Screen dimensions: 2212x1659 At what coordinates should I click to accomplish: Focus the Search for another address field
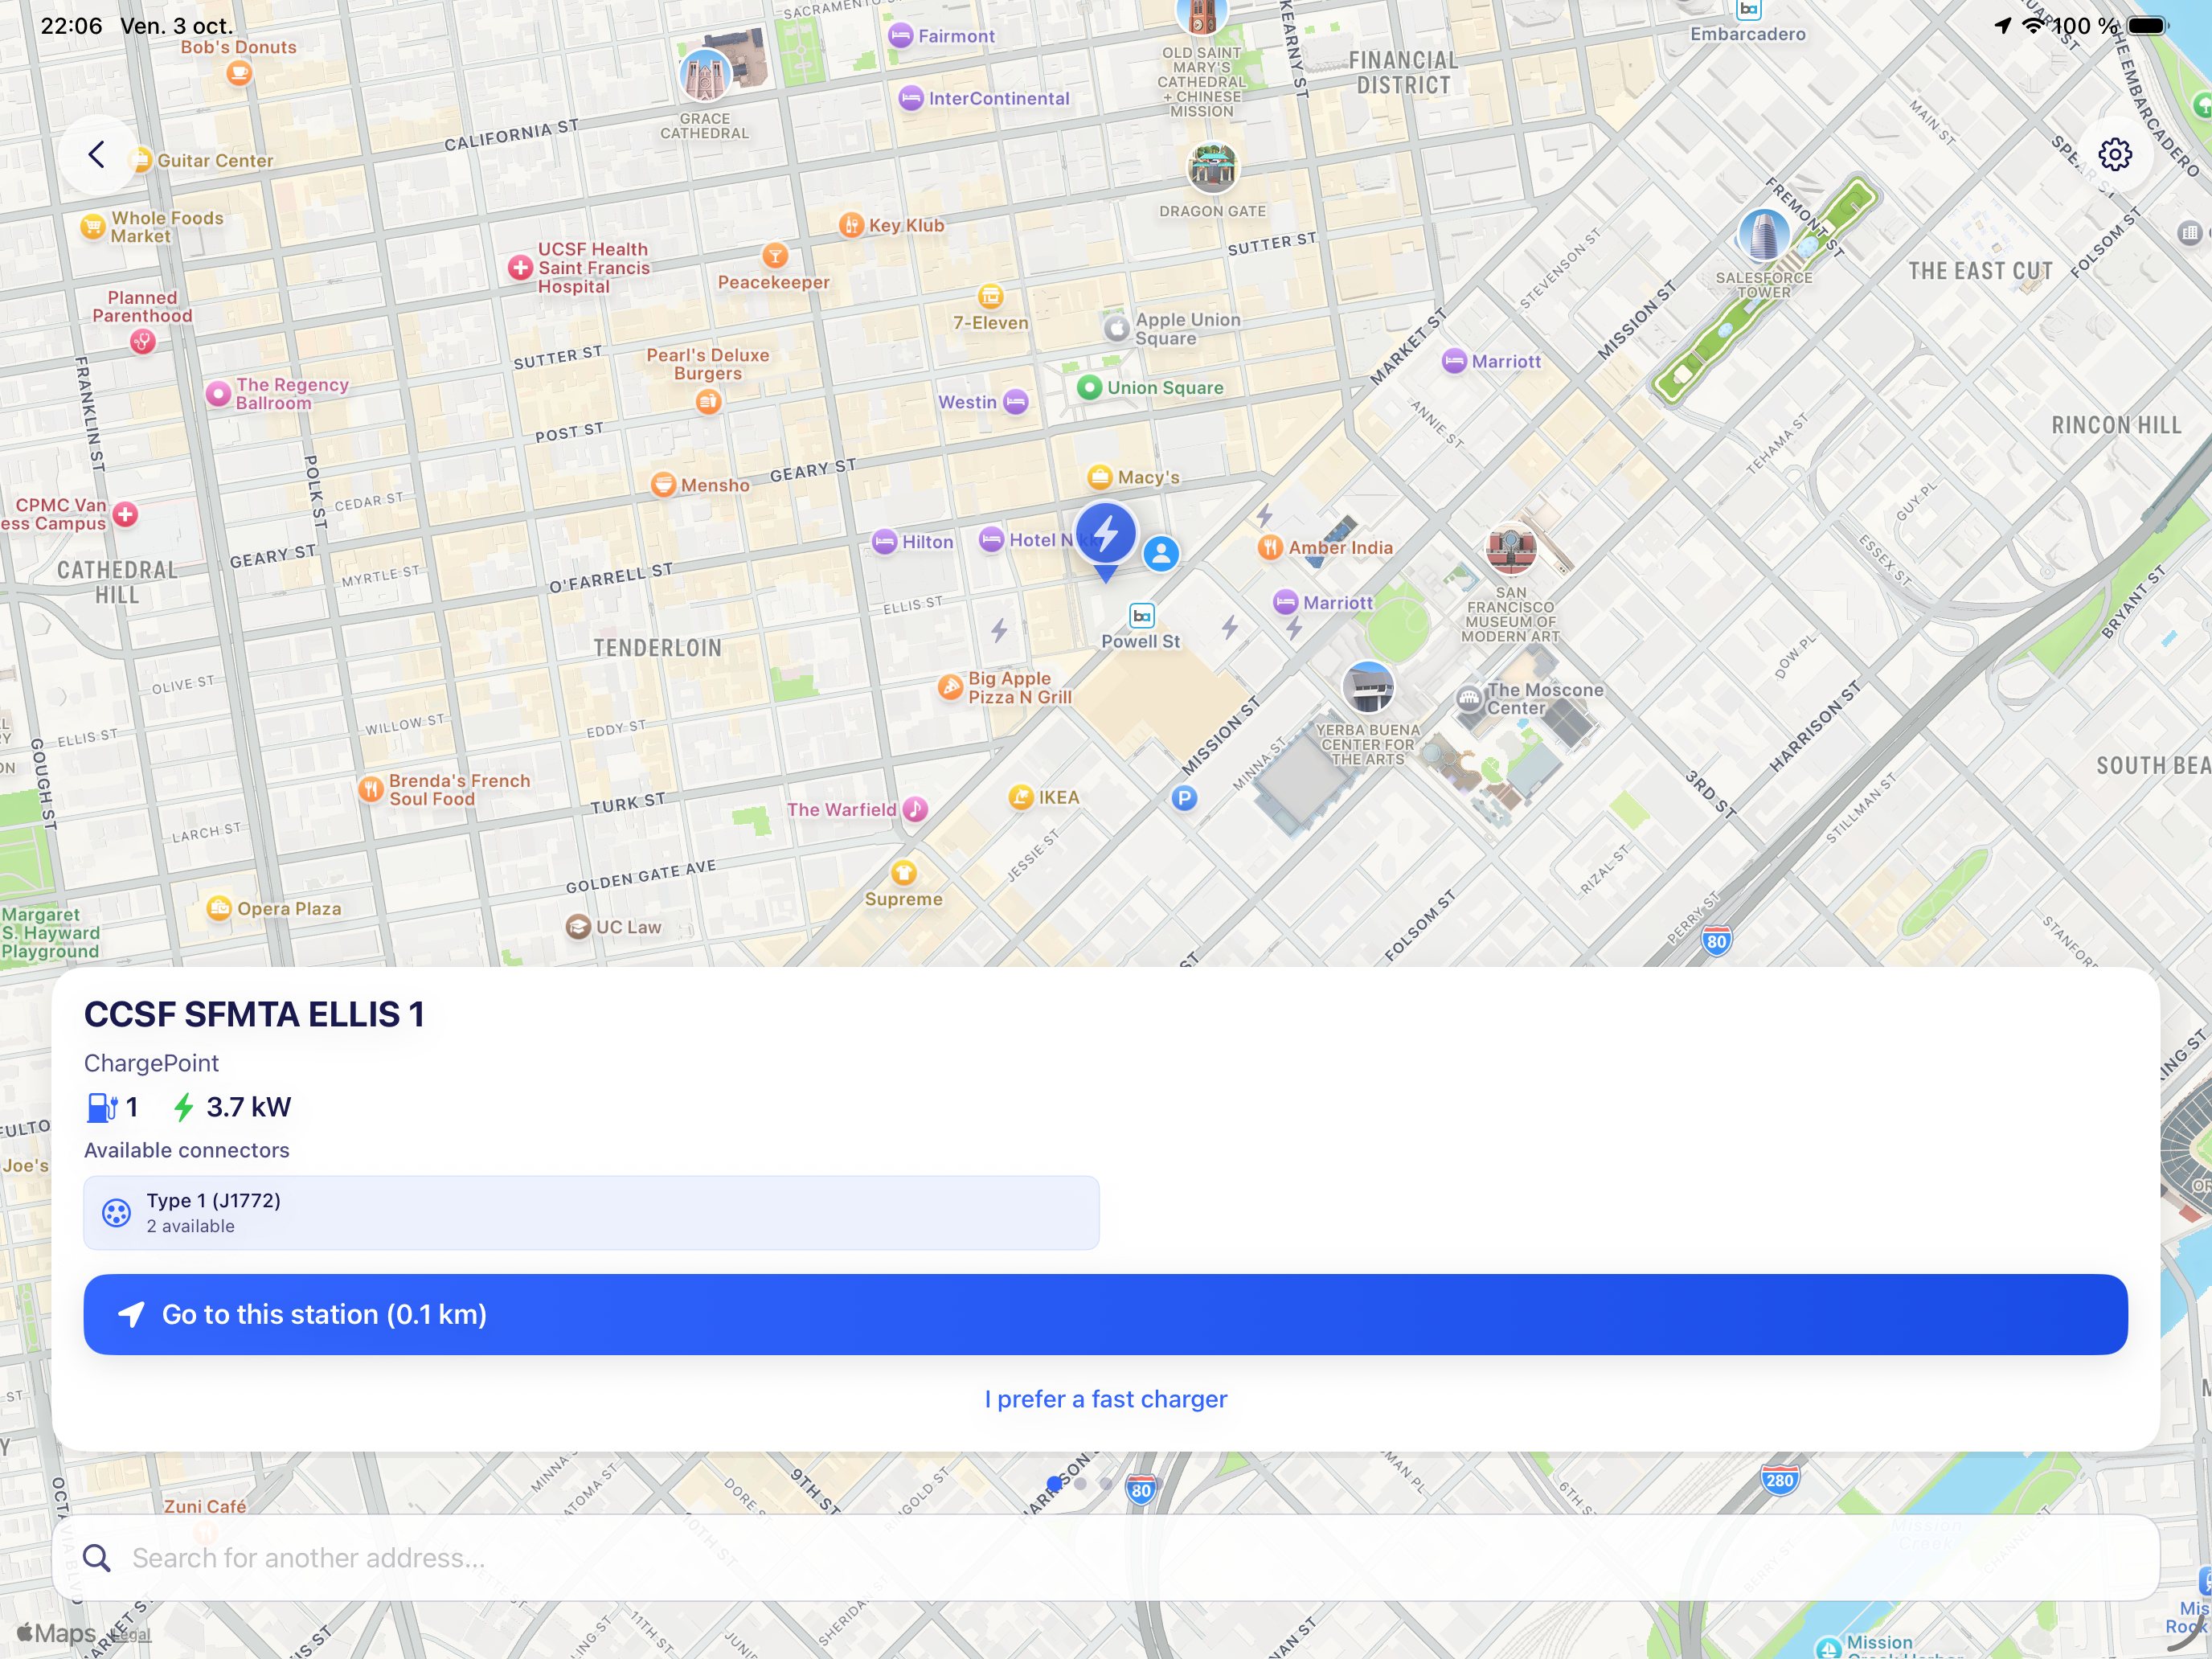(x=1105, y=1558)
